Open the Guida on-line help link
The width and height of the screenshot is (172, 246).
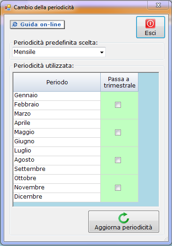pos(37,24)
